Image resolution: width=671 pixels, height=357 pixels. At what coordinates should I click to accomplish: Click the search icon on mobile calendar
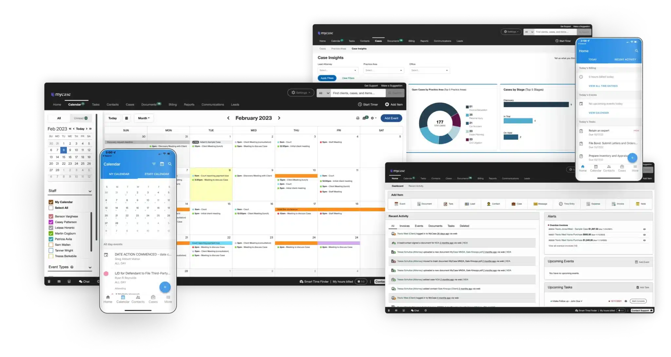pyautogui.click(x=170, y=163)
